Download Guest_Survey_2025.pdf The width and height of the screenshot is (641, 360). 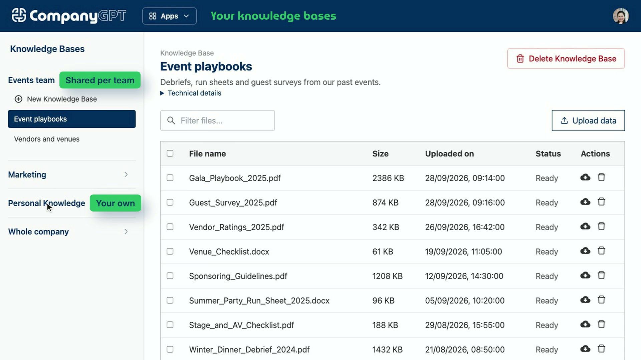tap(585, 202)
